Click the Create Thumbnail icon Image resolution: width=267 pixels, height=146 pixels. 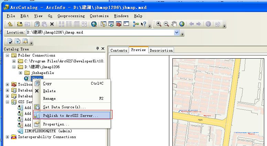click(218, 24)
